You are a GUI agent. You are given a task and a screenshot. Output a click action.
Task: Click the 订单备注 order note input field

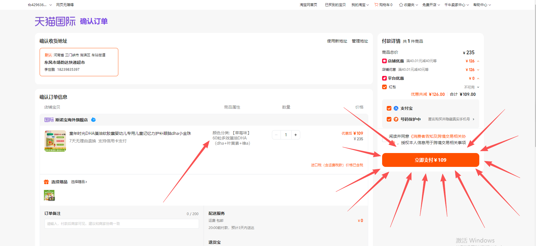pyautogui.click(x=121, y=224)
